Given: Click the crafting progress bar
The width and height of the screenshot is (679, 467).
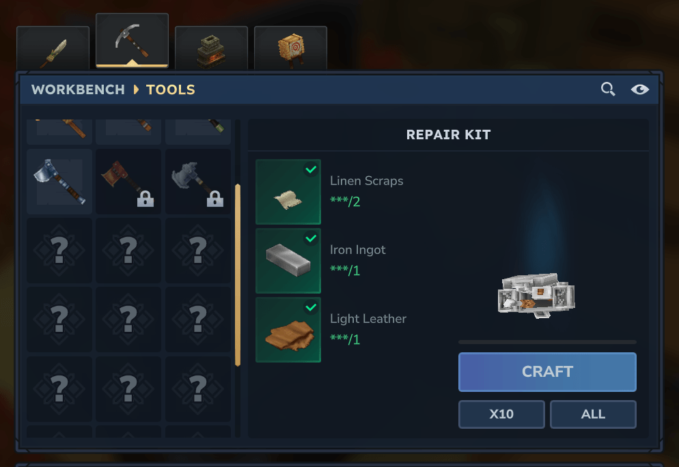Looking at the screenshot, I should [x=547, y=342].
